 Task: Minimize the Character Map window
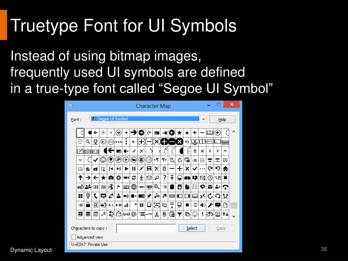[209, 105]
